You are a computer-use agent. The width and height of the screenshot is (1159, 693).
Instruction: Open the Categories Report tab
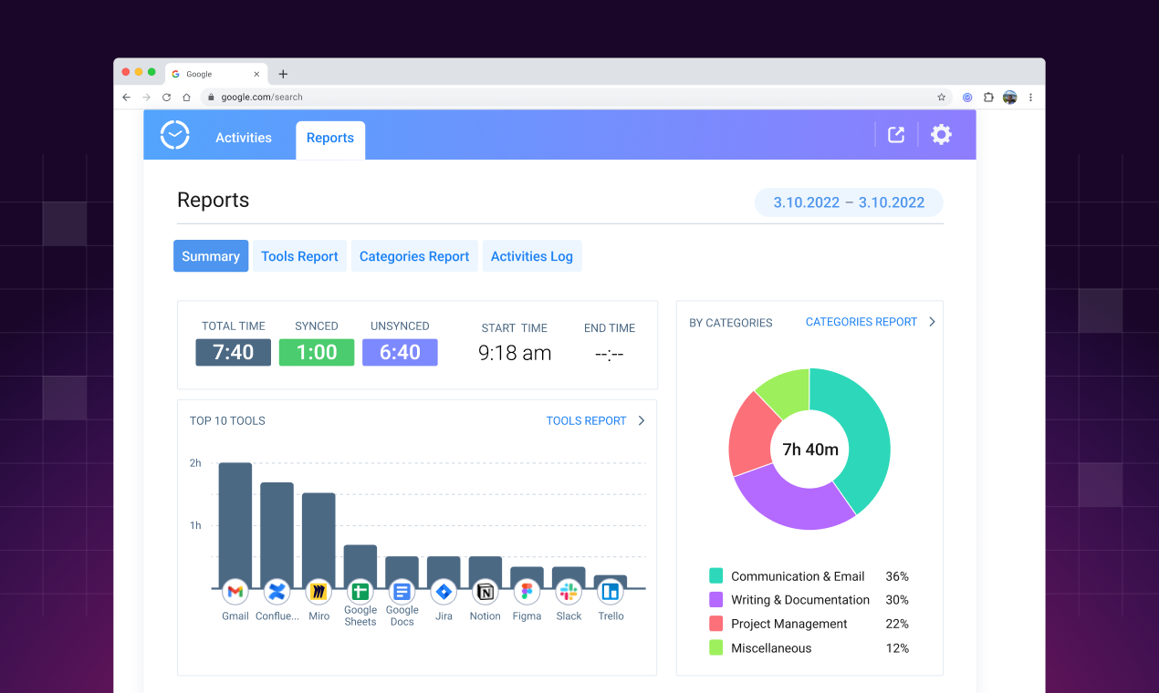coord(414,256)
